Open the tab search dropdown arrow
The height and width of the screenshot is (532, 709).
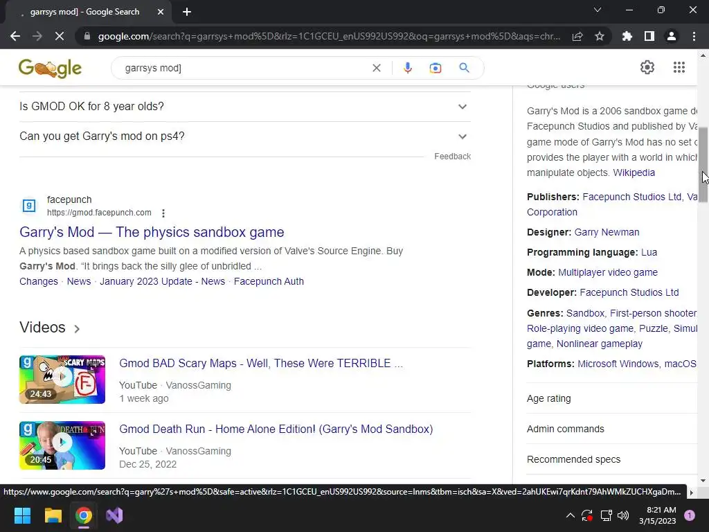598,10
